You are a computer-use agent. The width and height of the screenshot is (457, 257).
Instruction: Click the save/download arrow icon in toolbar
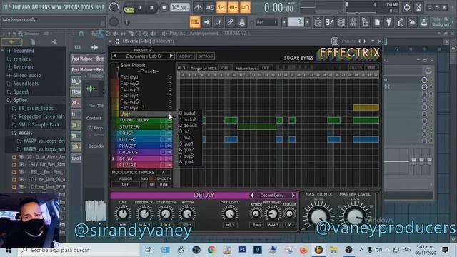tap(424, 22)
